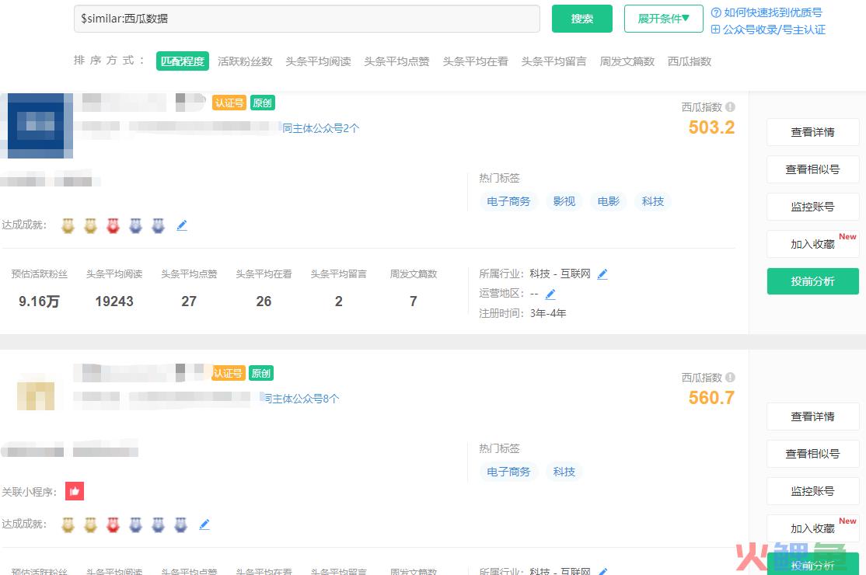The width and height of the screenshot is (866, 575).
Task: Click the info icon beside 西瓜指数 503.2
Action: [x=730, y=107]
